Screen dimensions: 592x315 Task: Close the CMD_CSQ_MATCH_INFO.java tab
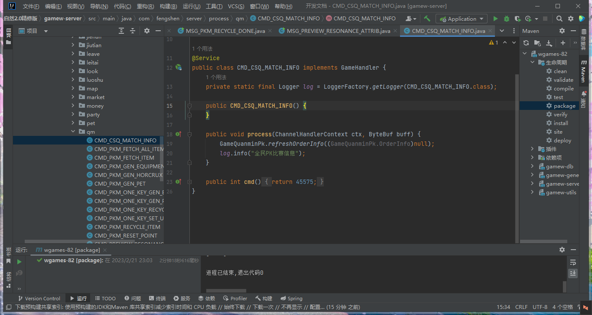click(x=491, y=31)
